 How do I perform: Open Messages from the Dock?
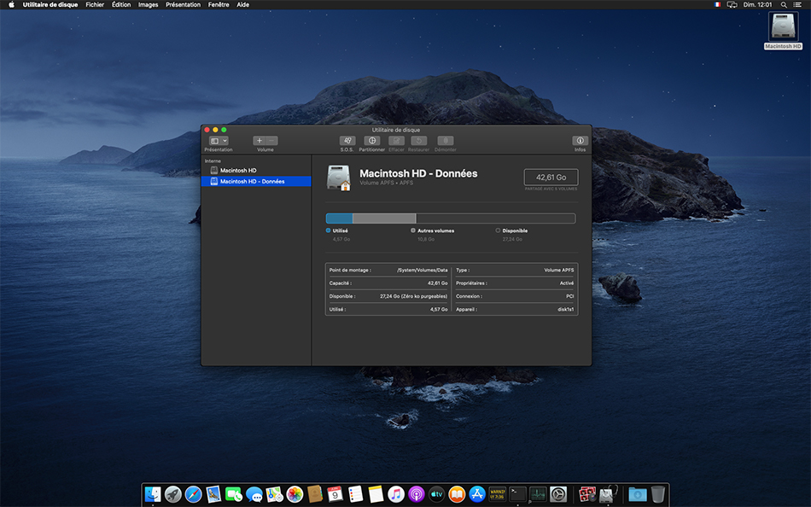(x=254, y=494)
